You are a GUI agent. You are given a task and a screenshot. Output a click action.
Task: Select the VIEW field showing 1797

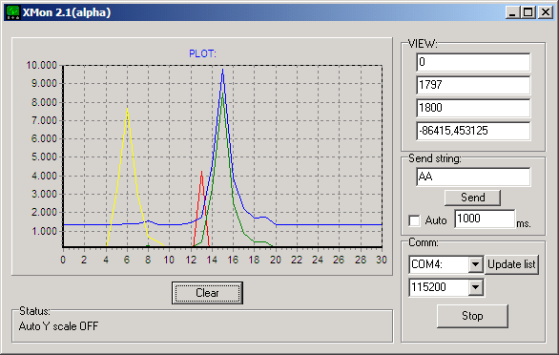tap(473, 85)
